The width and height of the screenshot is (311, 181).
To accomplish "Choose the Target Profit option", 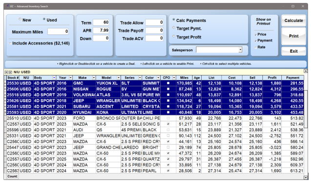I will click(173, 36).
